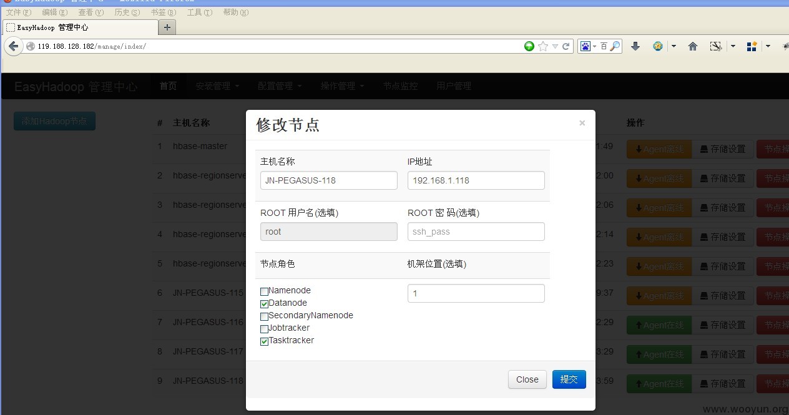Click the 主机名称 field showing JN-PEGASUS-118
The image size is (789, 415).
[329, 180]
